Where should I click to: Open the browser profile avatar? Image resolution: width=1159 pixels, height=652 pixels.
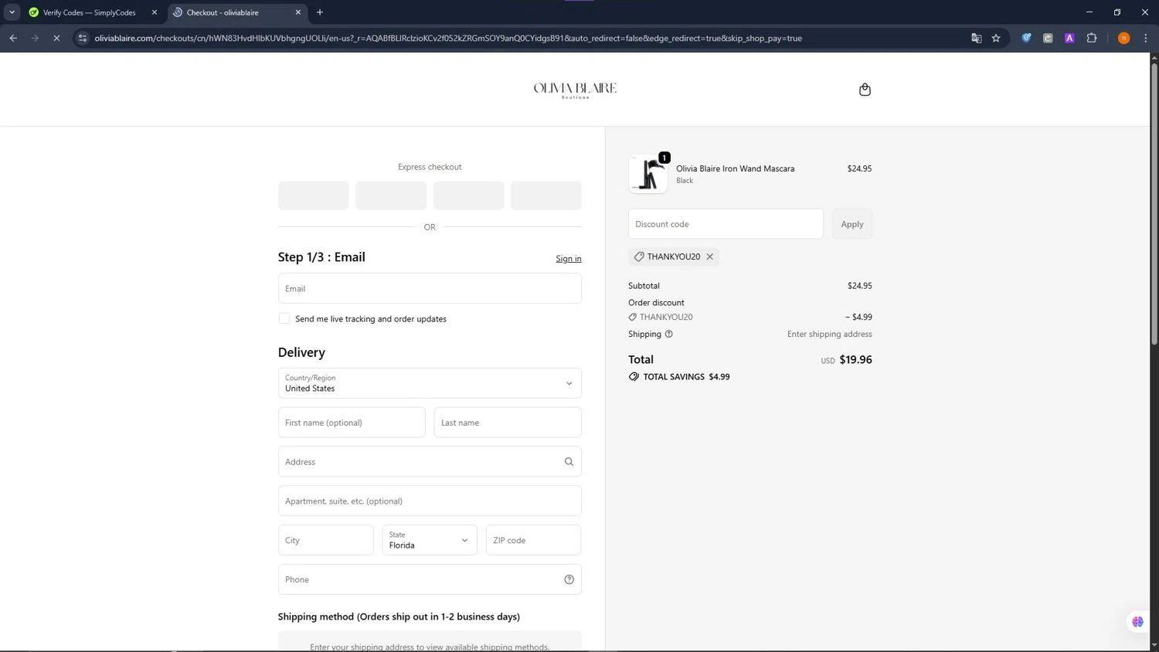(x=1123, y=38)
